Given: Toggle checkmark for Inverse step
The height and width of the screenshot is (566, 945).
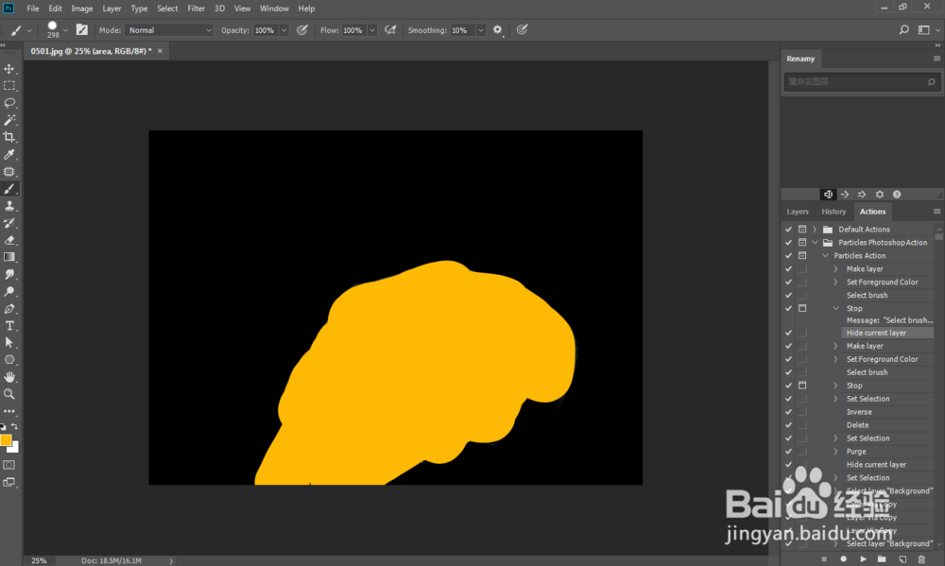Looking at the screenshot, I should (788, 412).
